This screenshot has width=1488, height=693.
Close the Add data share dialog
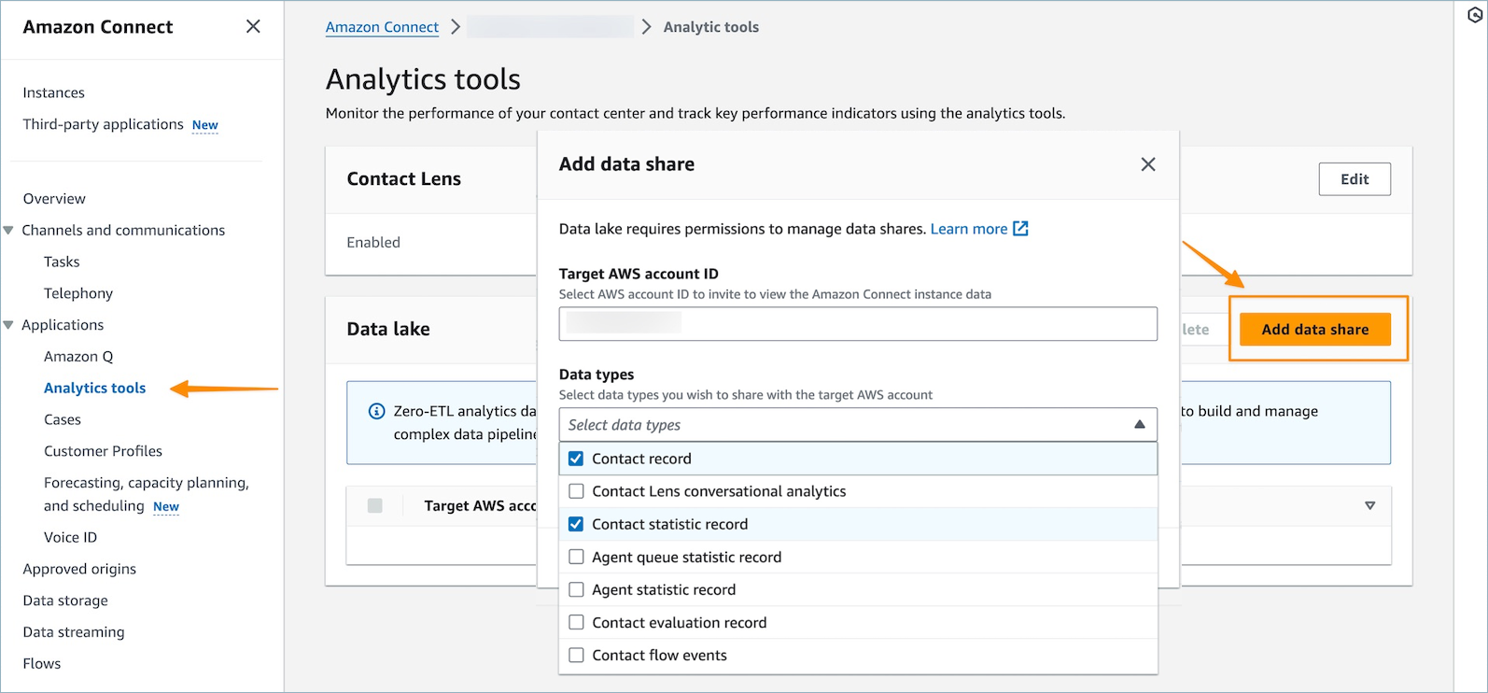[1148, 164]
